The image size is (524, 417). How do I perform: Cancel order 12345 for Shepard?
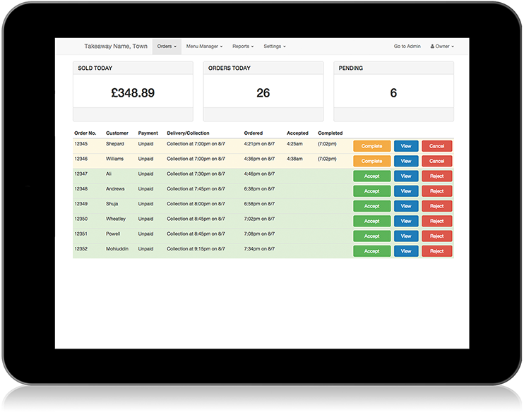(x=437, y=146)
